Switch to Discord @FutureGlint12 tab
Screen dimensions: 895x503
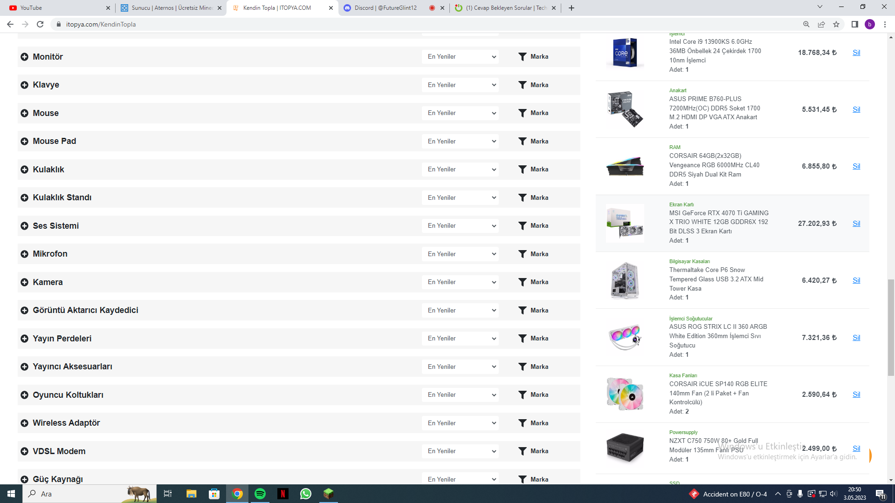point(385,8)
